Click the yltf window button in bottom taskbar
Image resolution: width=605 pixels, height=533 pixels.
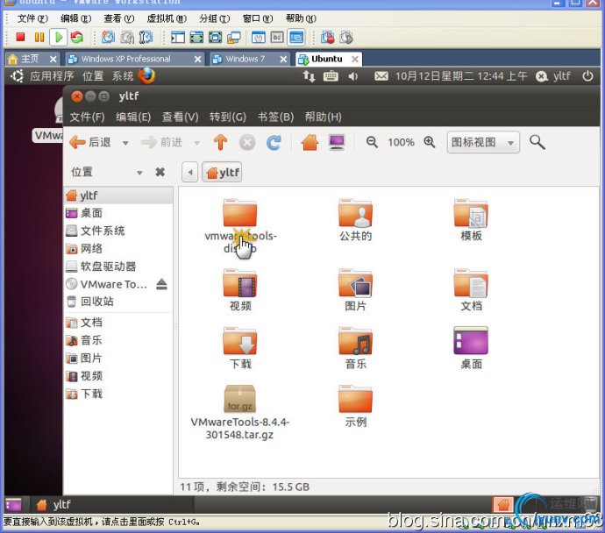114,504
